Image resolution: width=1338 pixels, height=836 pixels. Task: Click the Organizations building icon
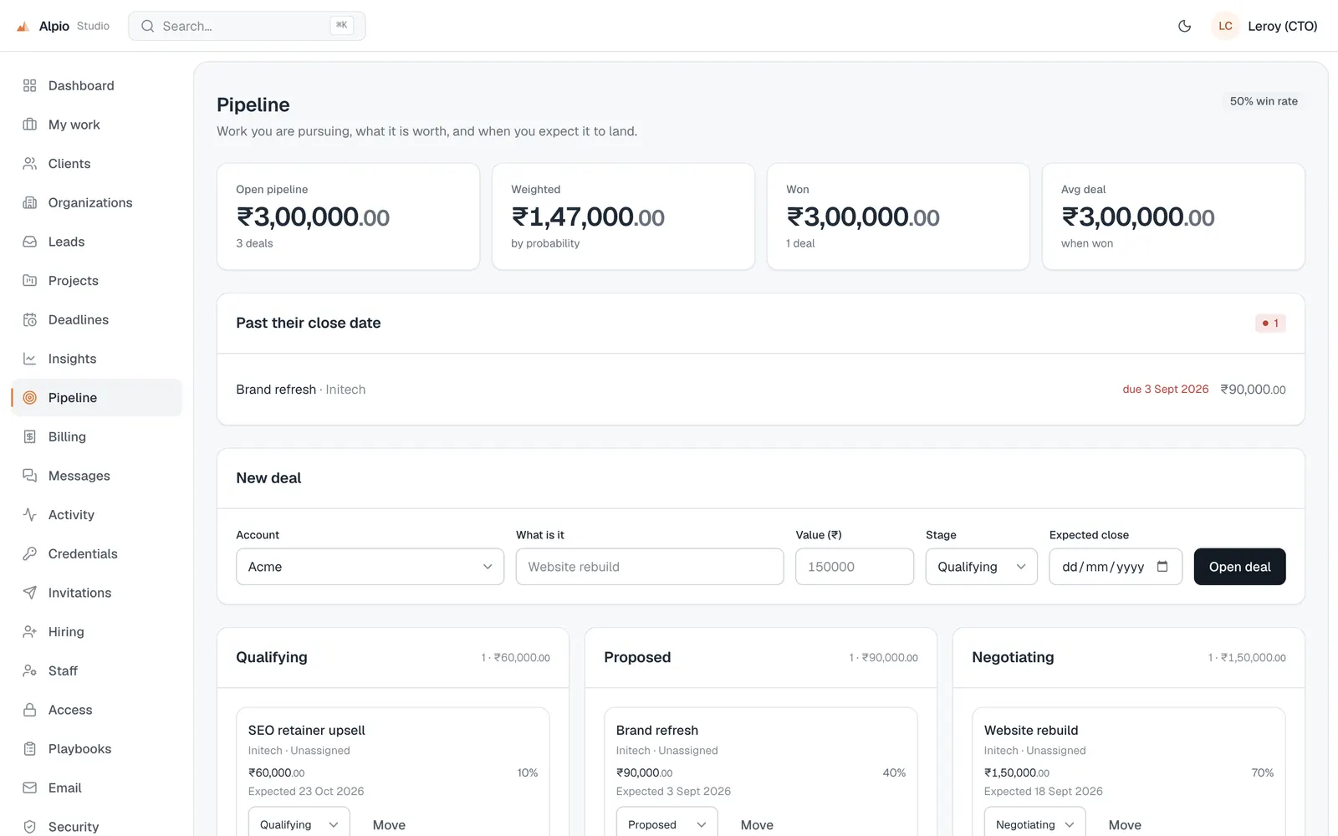(30, 202)
